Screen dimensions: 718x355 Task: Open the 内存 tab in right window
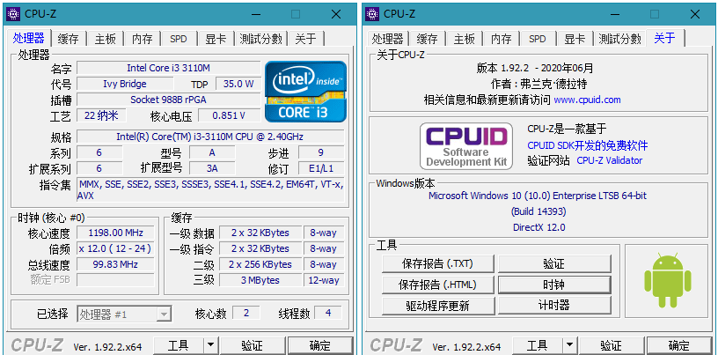pos(501,39)
